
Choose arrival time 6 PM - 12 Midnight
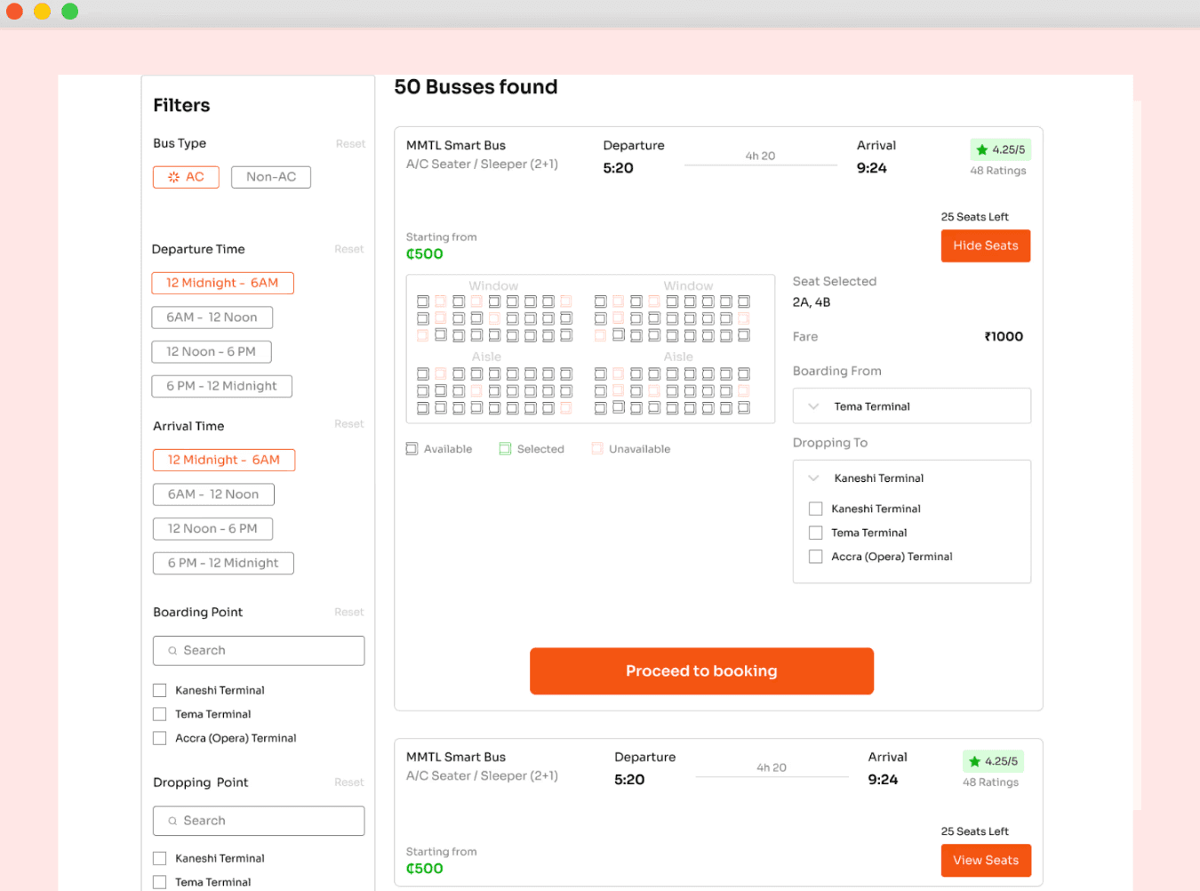[223, 563]
